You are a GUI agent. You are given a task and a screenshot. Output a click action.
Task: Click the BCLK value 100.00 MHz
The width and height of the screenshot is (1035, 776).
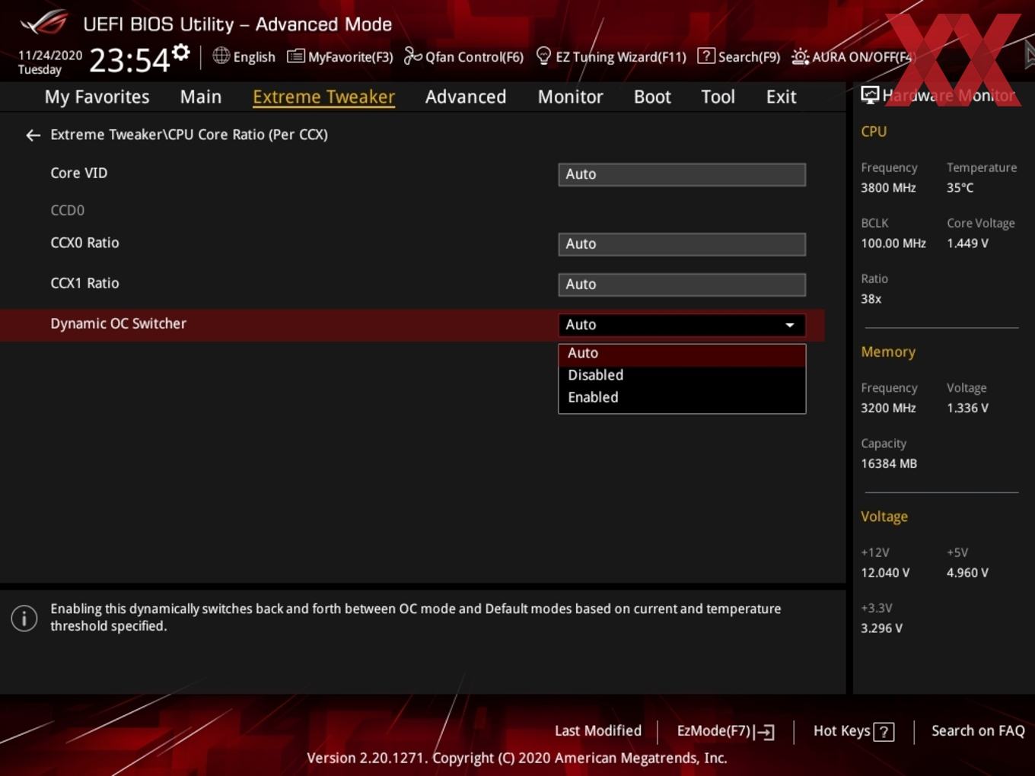tap(893, 243)
